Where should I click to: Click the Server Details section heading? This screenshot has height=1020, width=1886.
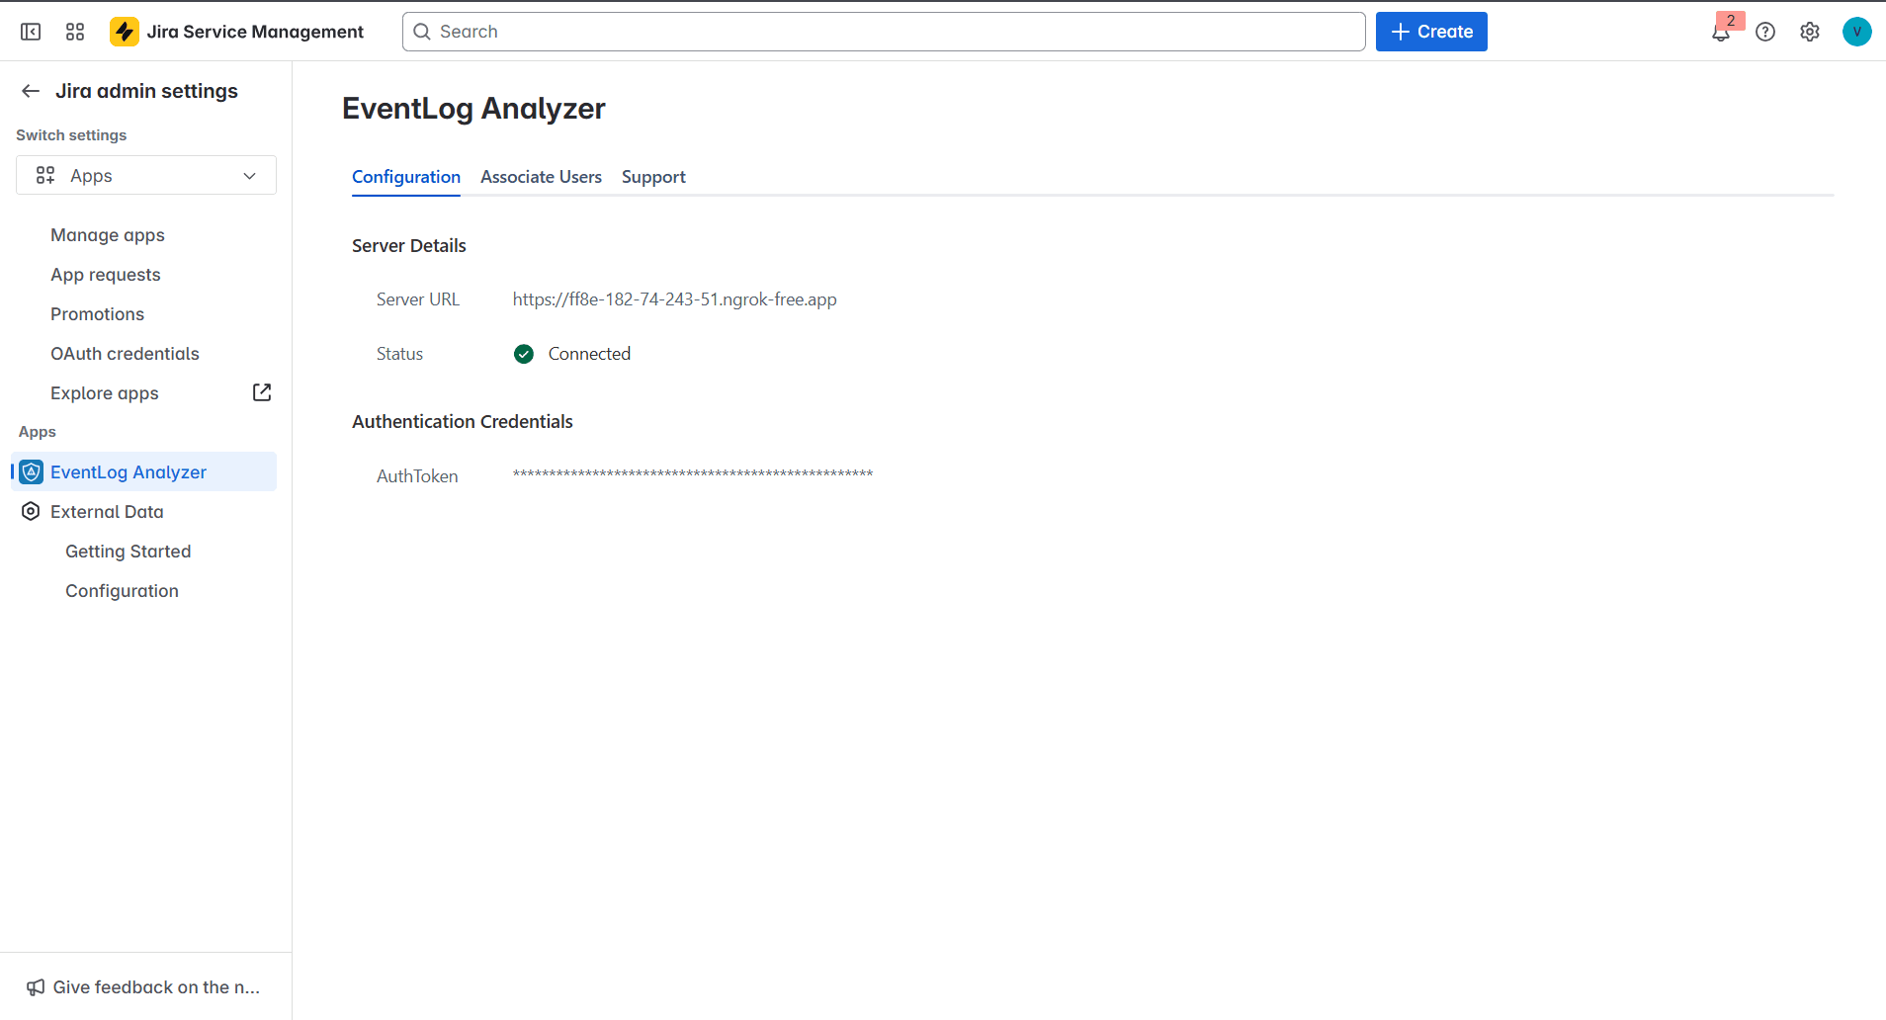pos(409,246)
